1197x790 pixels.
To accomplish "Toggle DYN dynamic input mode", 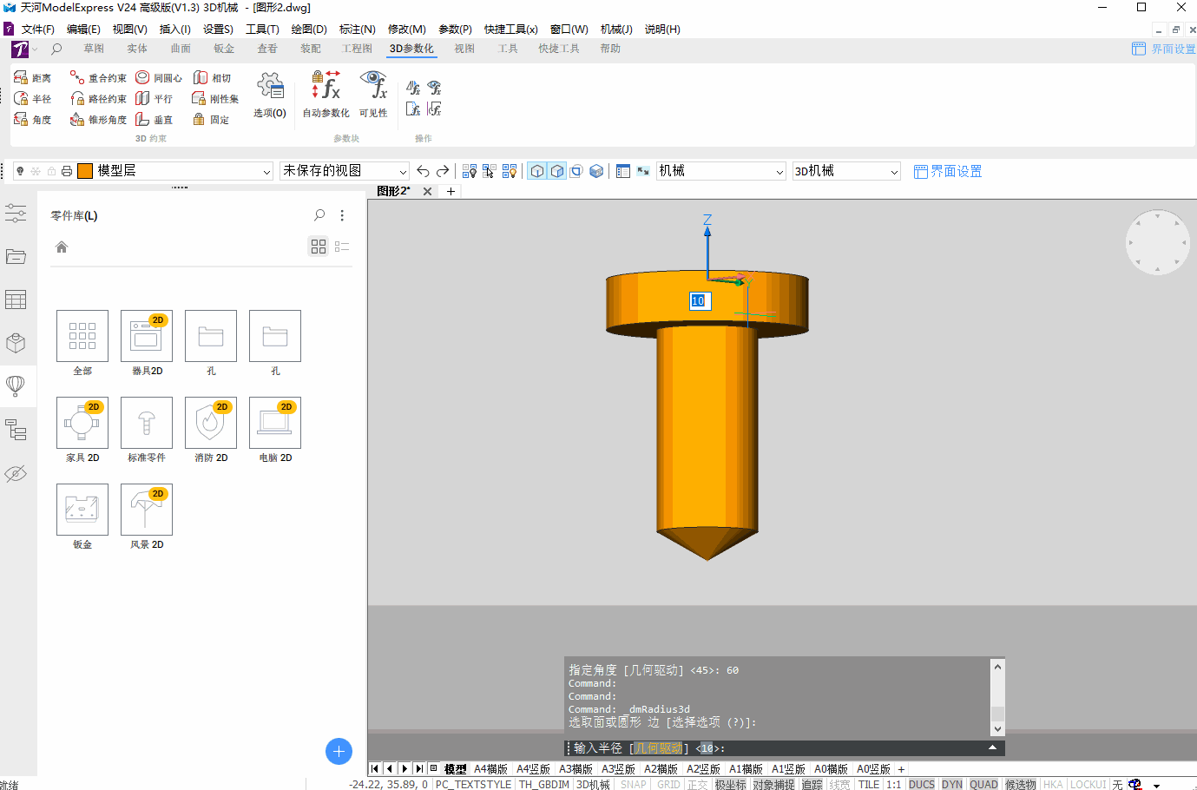I will 952,784.
